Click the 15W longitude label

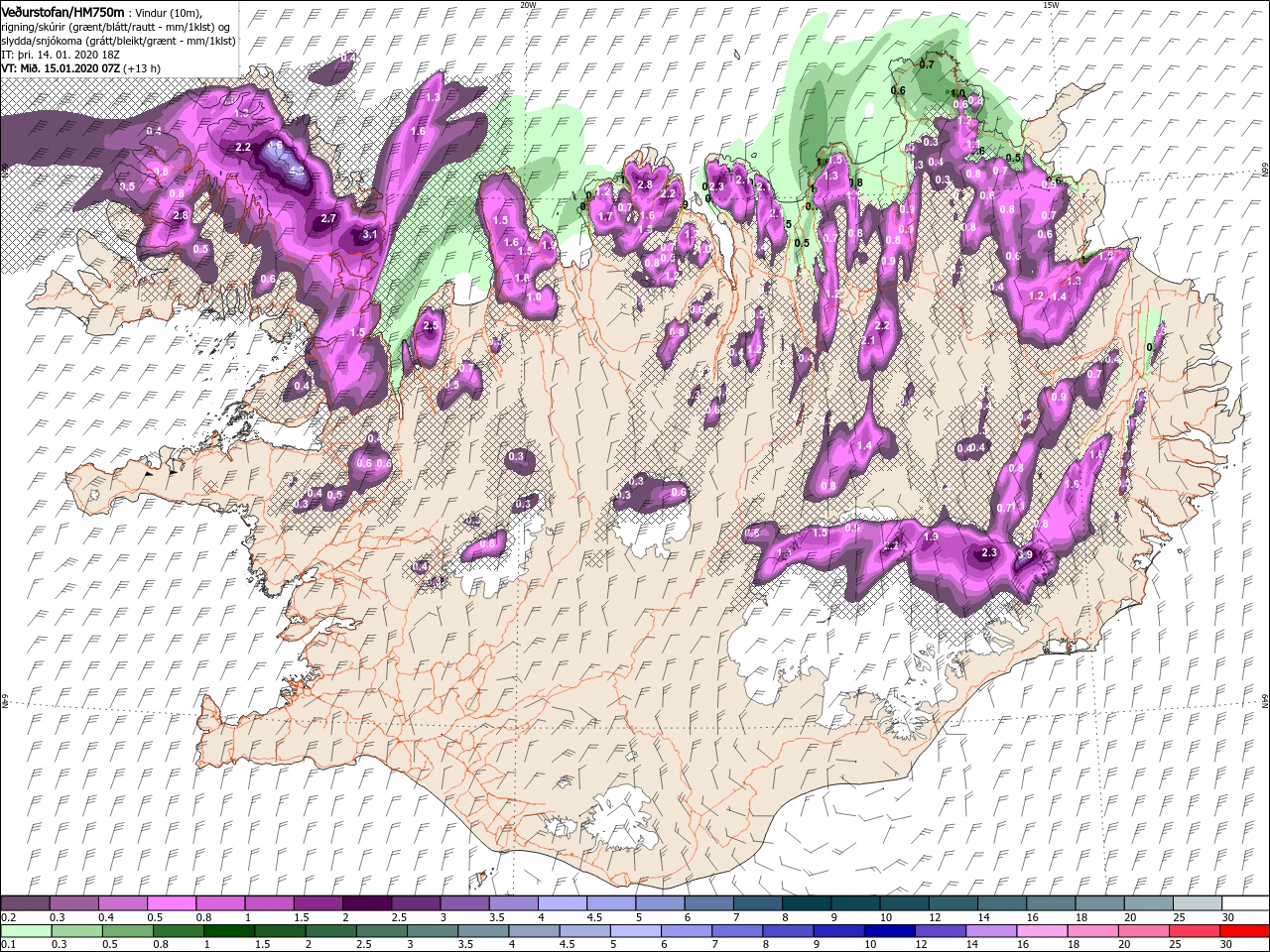coord(1051,5)
